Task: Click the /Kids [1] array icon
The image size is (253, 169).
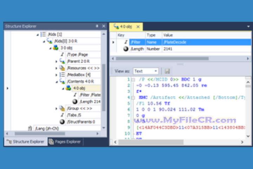Action: [43, 34]
